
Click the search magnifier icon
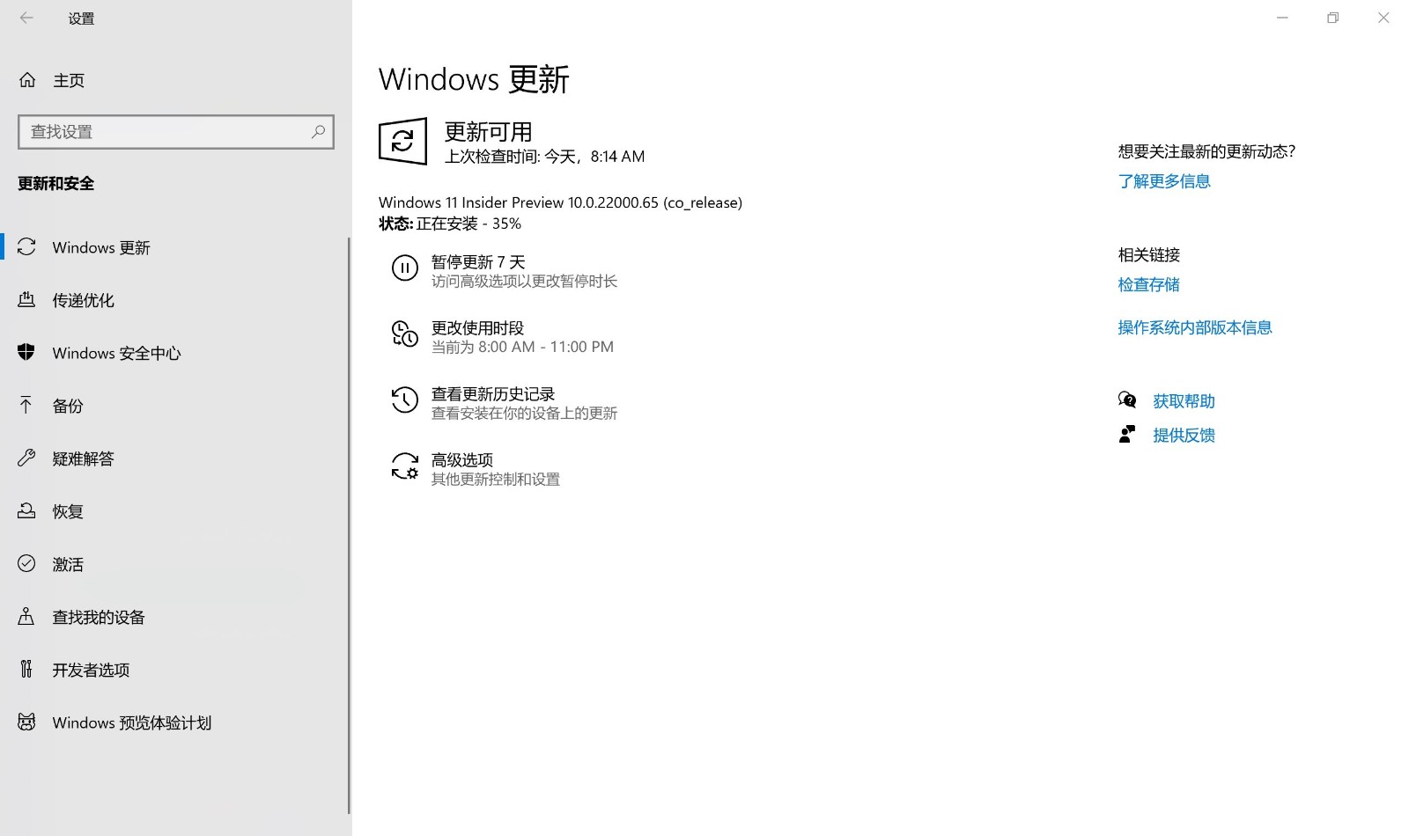(318, 132)
